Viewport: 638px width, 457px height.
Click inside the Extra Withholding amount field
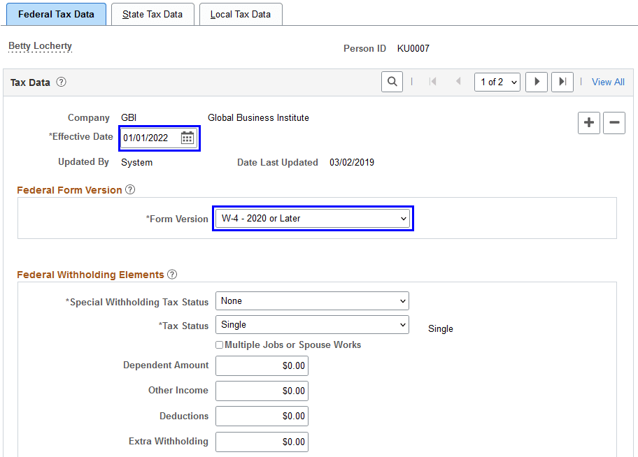pyautogui.click(x=262, y=442)
